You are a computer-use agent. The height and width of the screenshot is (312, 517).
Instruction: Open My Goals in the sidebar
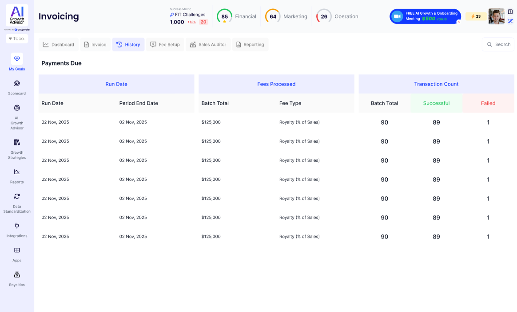[17, 59]
